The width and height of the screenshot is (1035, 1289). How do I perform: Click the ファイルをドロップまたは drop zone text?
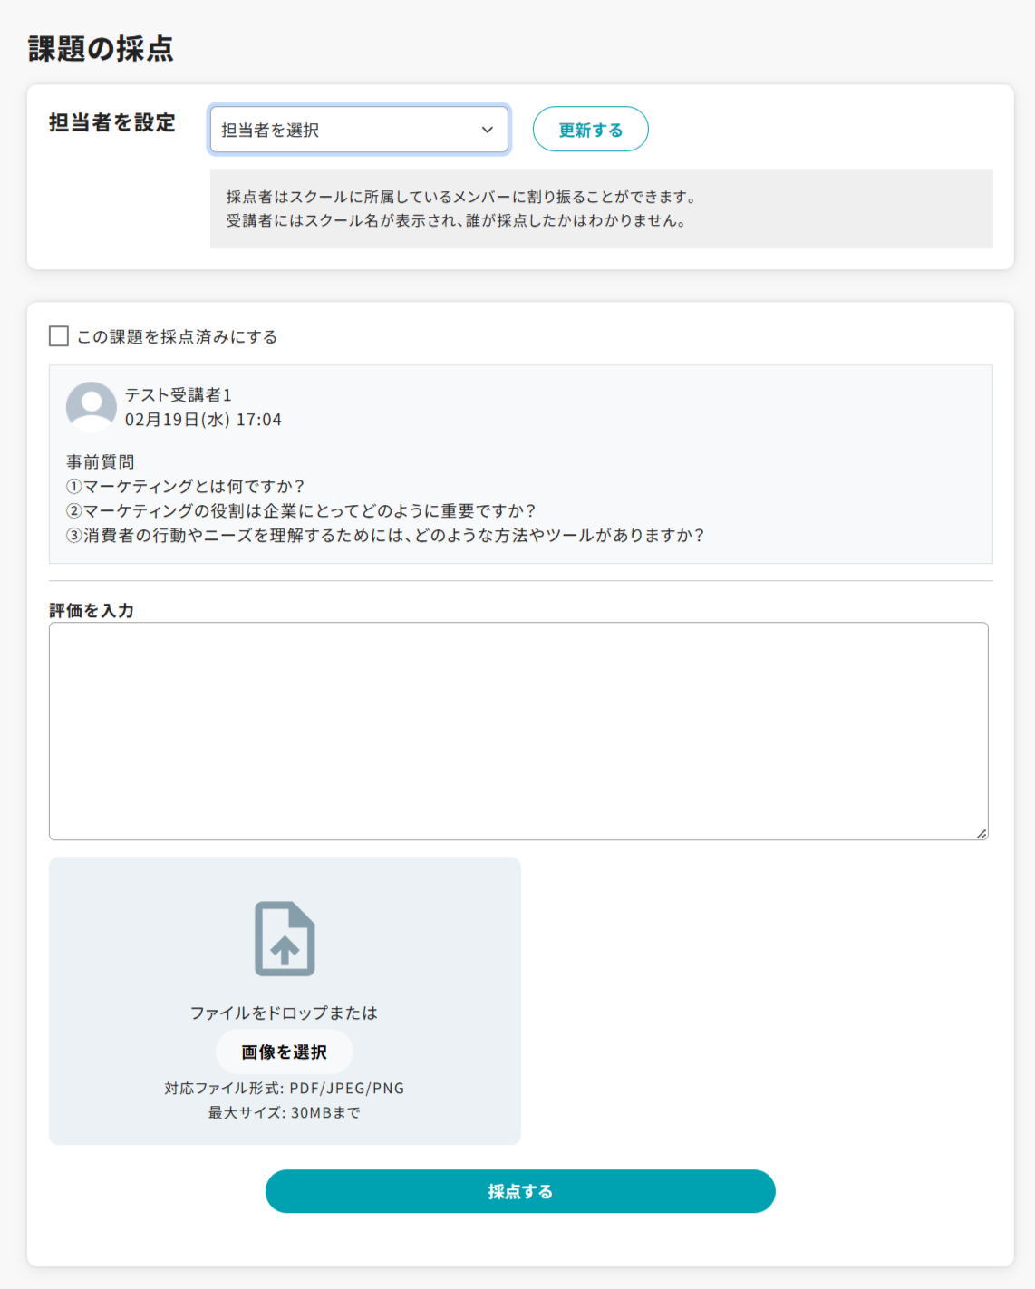click(284, 1013)
